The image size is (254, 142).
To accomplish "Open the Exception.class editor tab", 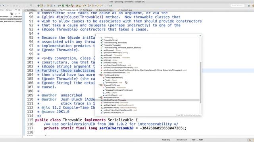I will (x=48, y=10).
